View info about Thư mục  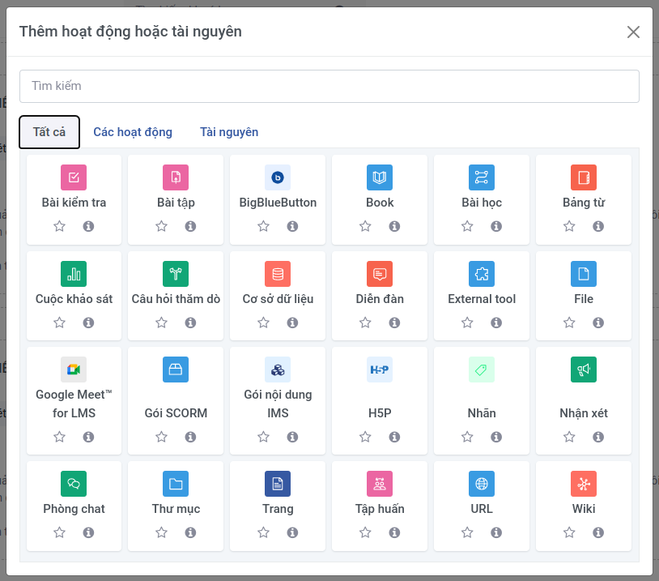click(x=190, y=532)
